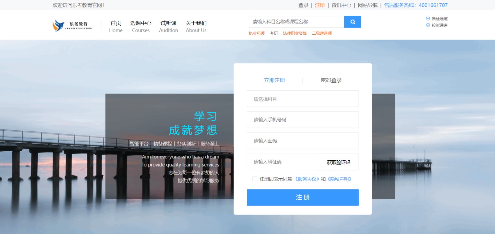Switch to the 密码登录 tab
The image size is (495, 234).
tap(331, 80)
